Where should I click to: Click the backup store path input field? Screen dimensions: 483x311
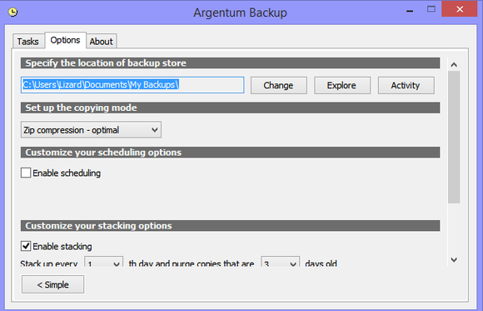click(x=132, y=85)
